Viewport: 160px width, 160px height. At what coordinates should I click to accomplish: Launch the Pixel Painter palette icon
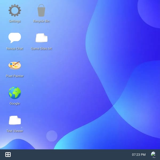[15, 65]
